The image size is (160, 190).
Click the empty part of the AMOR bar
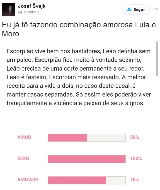pyautogui.click(x=106, y=138)
